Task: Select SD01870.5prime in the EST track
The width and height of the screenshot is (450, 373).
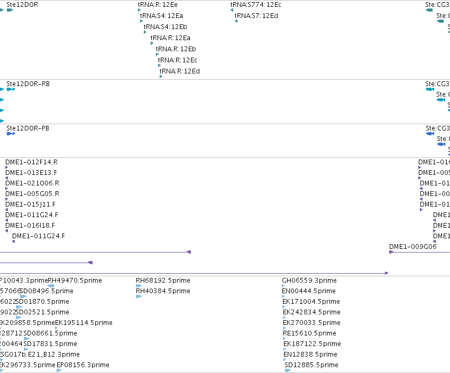Action: [x=42, y=302]
